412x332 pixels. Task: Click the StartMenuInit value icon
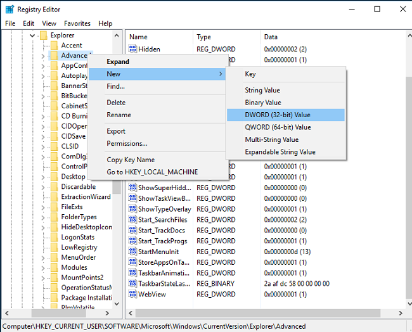tap(133, 252)
